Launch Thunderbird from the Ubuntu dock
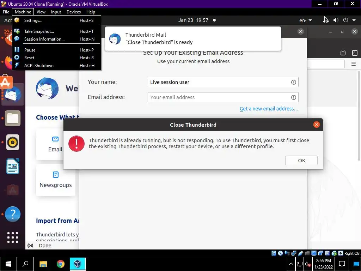361x271 pixels. click(13, 94)
